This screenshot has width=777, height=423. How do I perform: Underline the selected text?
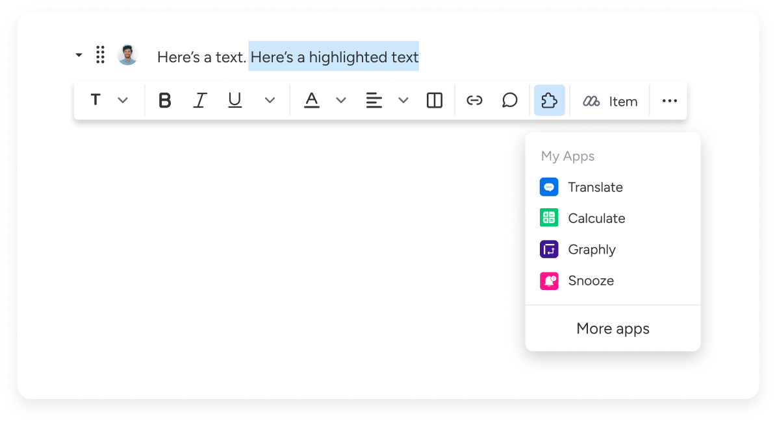235,100
